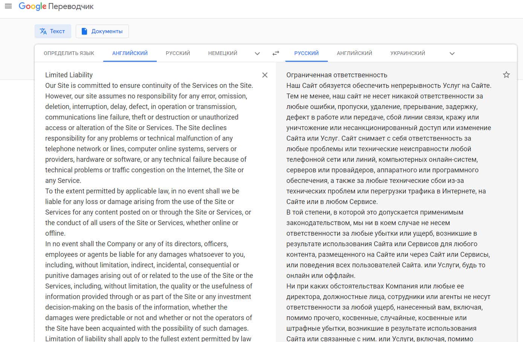Expand the source languages dropdown arrow
Viewport: 523px width, 342px height.
(257, 54)
